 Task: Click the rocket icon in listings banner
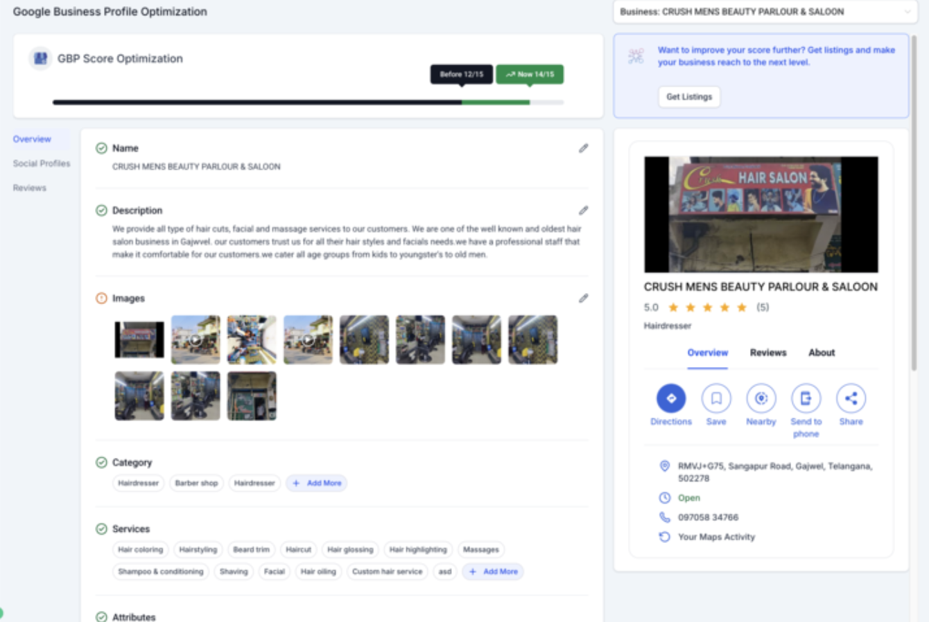point(636,56)
